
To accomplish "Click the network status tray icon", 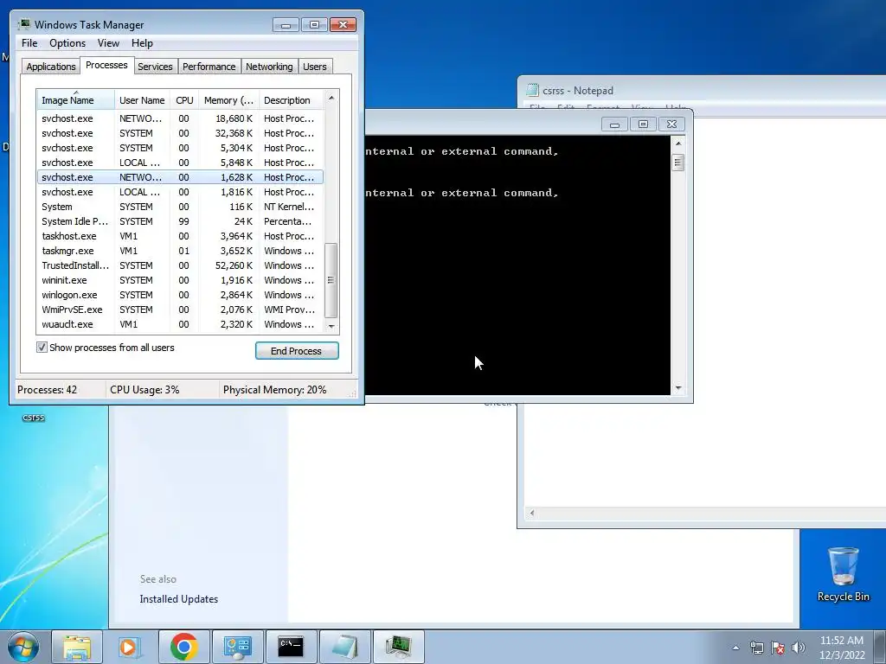I will (756, 648).
